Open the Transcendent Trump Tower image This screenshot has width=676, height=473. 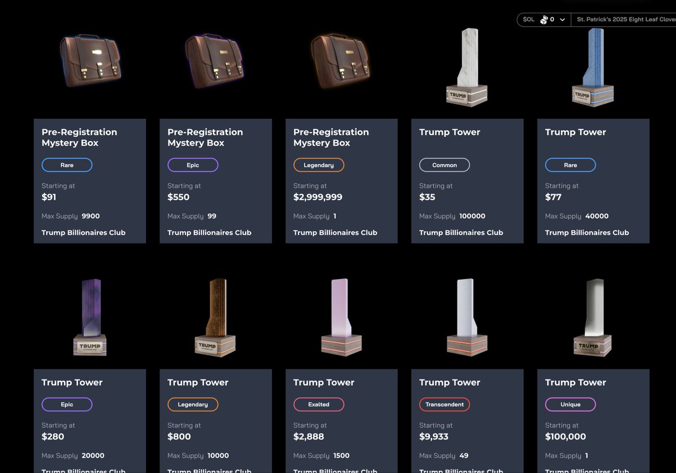[467, 317]
